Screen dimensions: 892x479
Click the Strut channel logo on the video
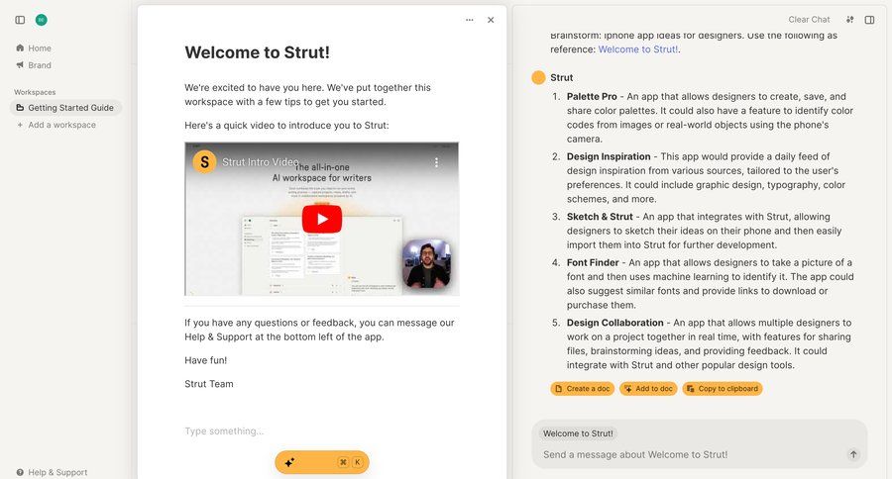click(204, 162)
